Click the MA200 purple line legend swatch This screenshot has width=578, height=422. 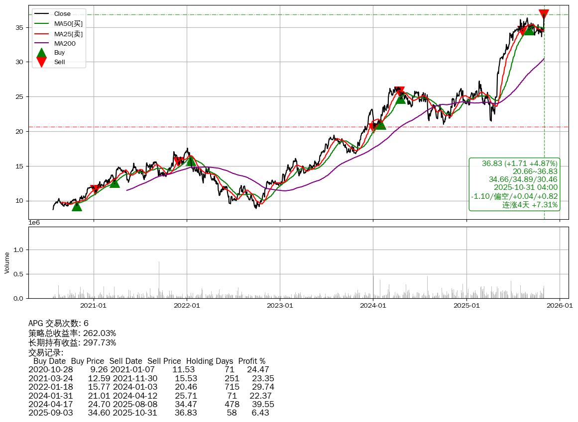tap(42, 43)
